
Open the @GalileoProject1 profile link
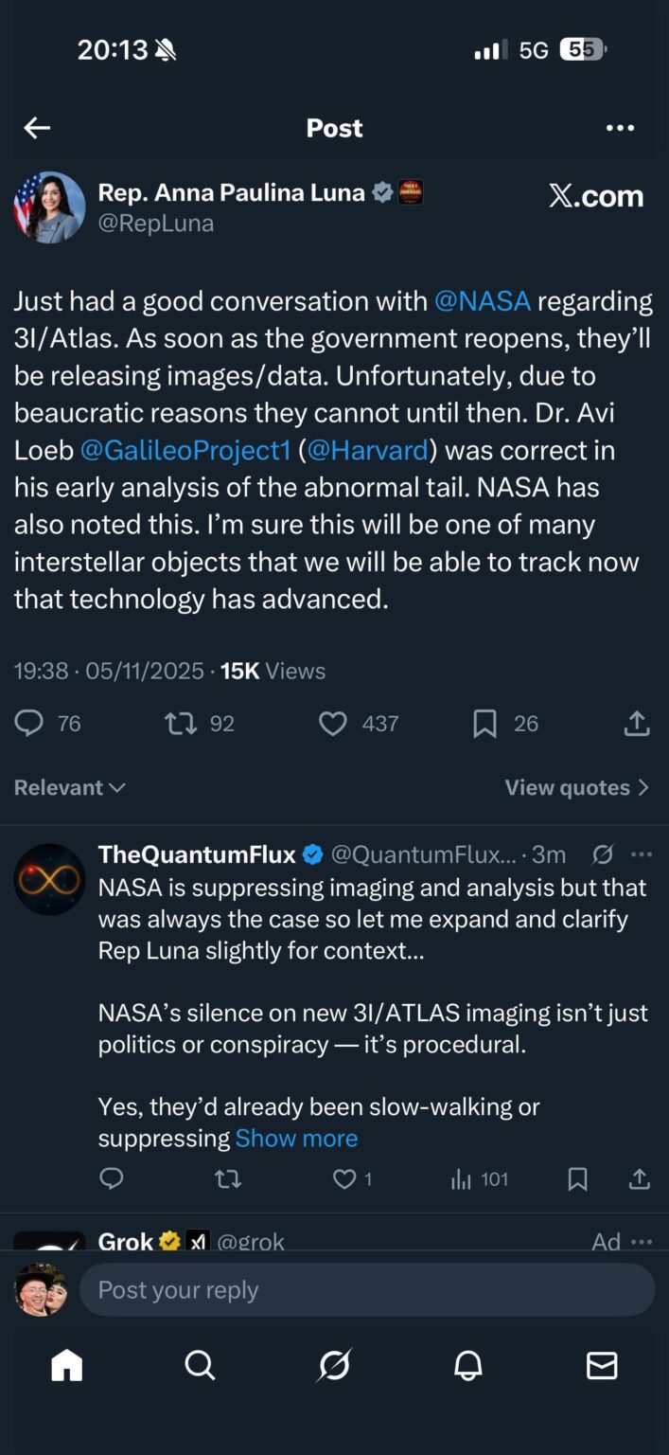[185, 450]
